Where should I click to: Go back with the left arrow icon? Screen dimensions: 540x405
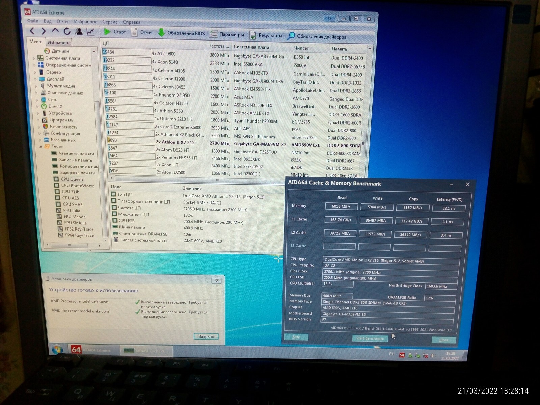(32, 31)
